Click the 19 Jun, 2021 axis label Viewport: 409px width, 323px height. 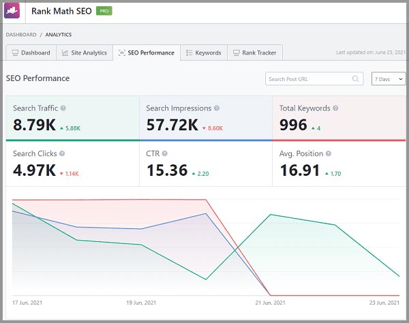[141, 303]
